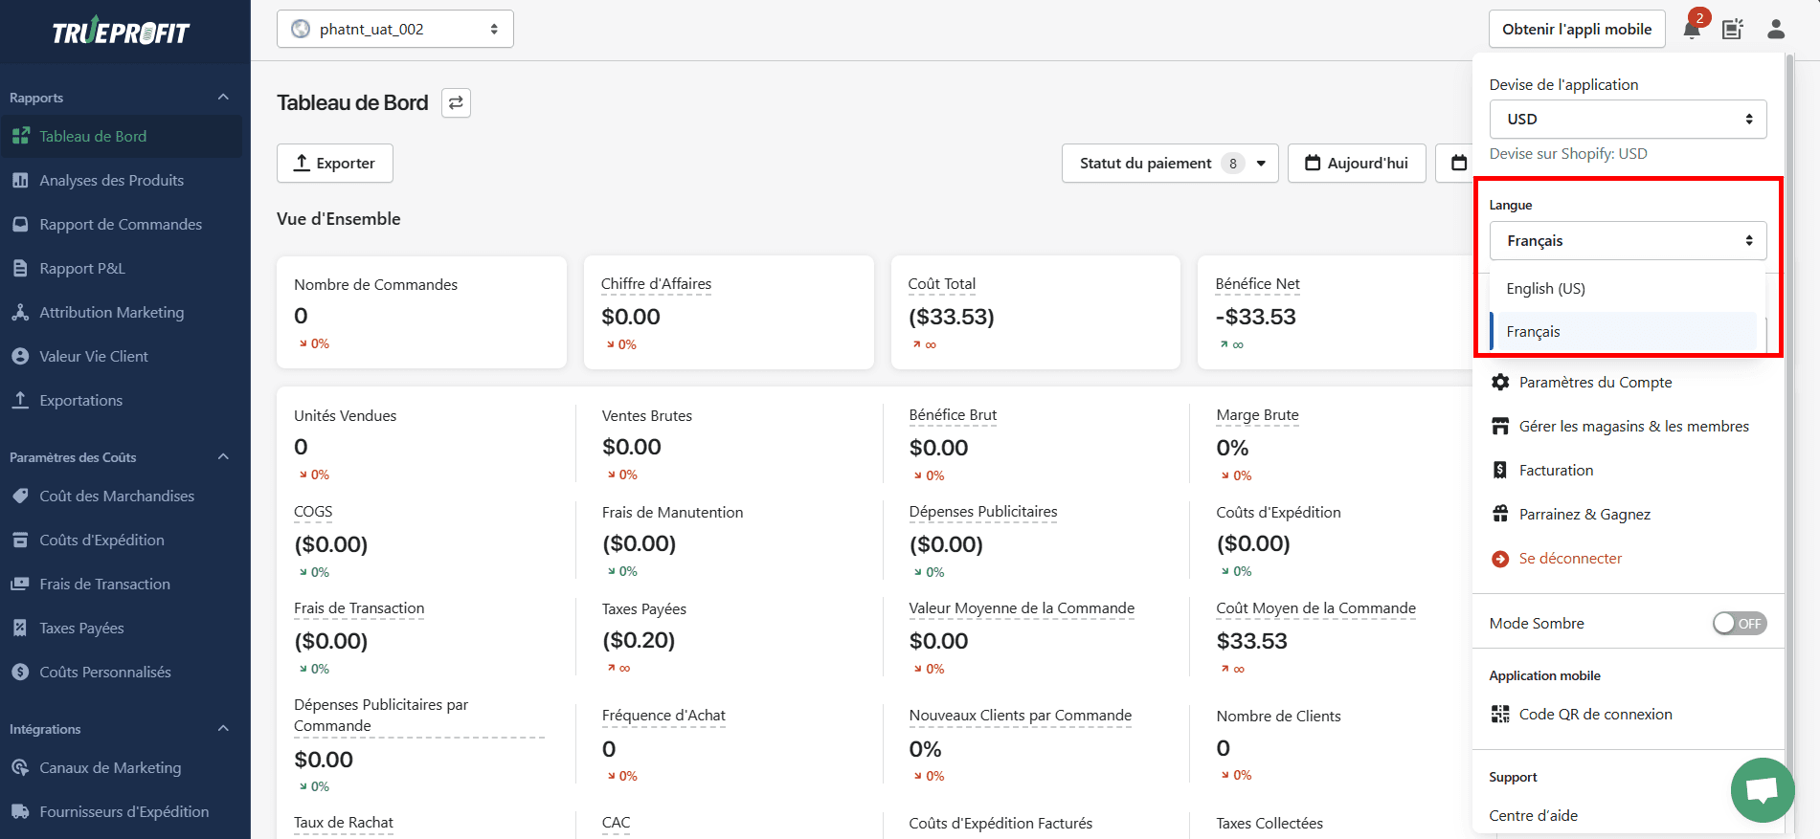Click the Frais de Transaction icon
The image size is (1820, 839).
20,584
